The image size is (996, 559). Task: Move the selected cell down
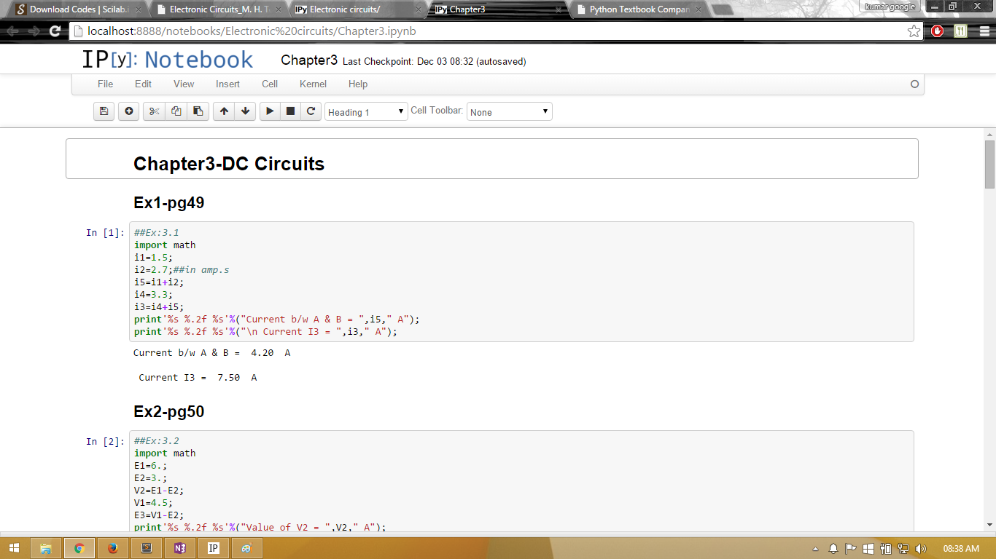tap(245, 111)
